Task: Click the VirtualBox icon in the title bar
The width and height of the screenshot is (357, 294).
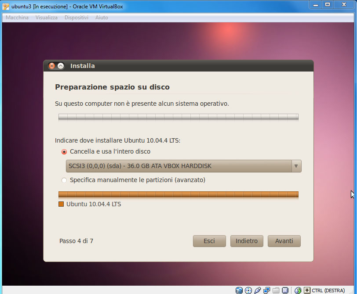Action: click(6, 6)
